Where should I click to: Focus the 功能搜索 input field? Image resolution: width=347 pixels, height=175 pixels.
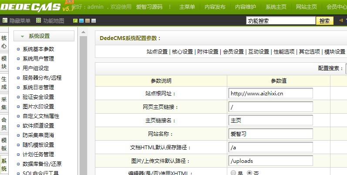coord(281,21)
